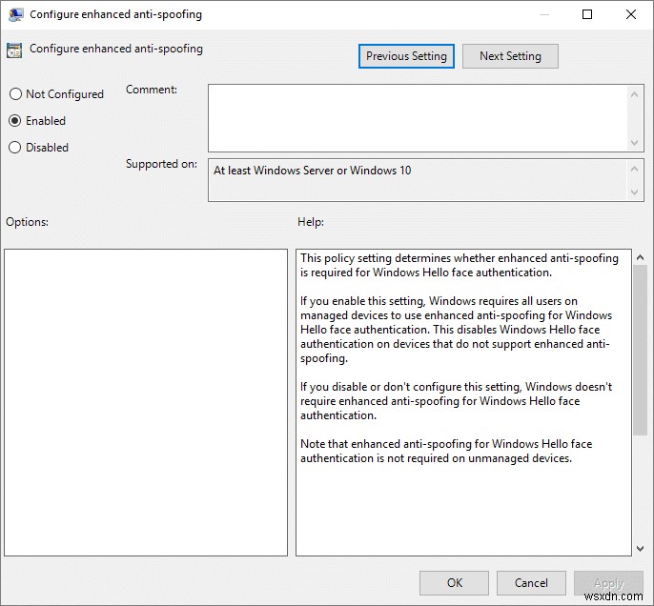The width and height of the screenshot is (654, 606).
Task: Click the Apply button
Action: click(x=608, y=583)
